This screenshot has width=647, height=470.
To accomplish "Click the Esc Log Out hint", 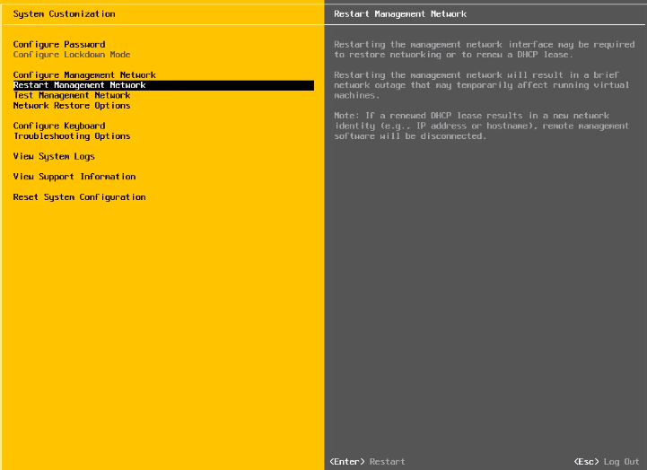I will (606, 462).
